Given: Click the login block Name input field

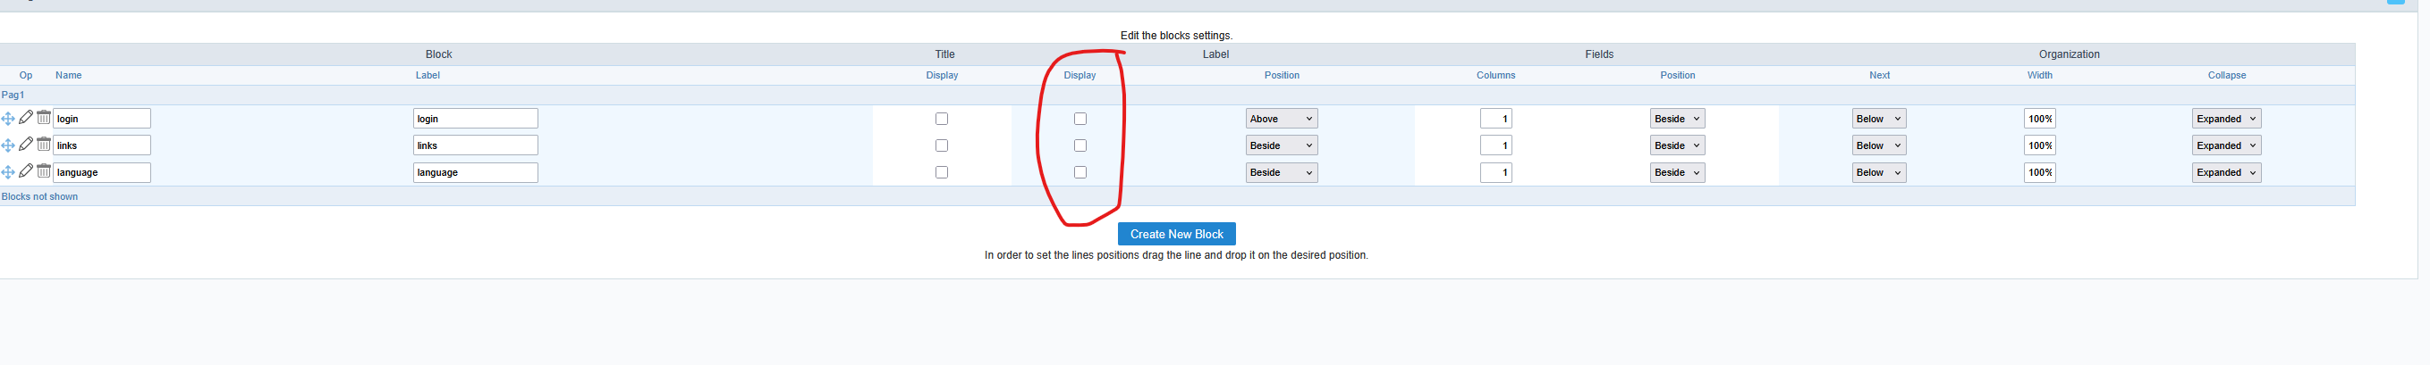Looking at the screenshot, I should [102, 119].
